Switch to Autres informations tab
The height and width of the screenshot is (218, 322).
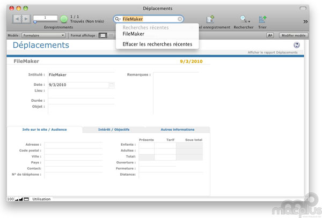[x=178, y=130]
